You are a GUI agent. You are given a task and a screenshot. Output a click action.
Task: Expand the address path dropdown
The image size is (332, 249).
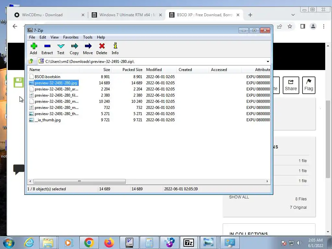[268, 62]
